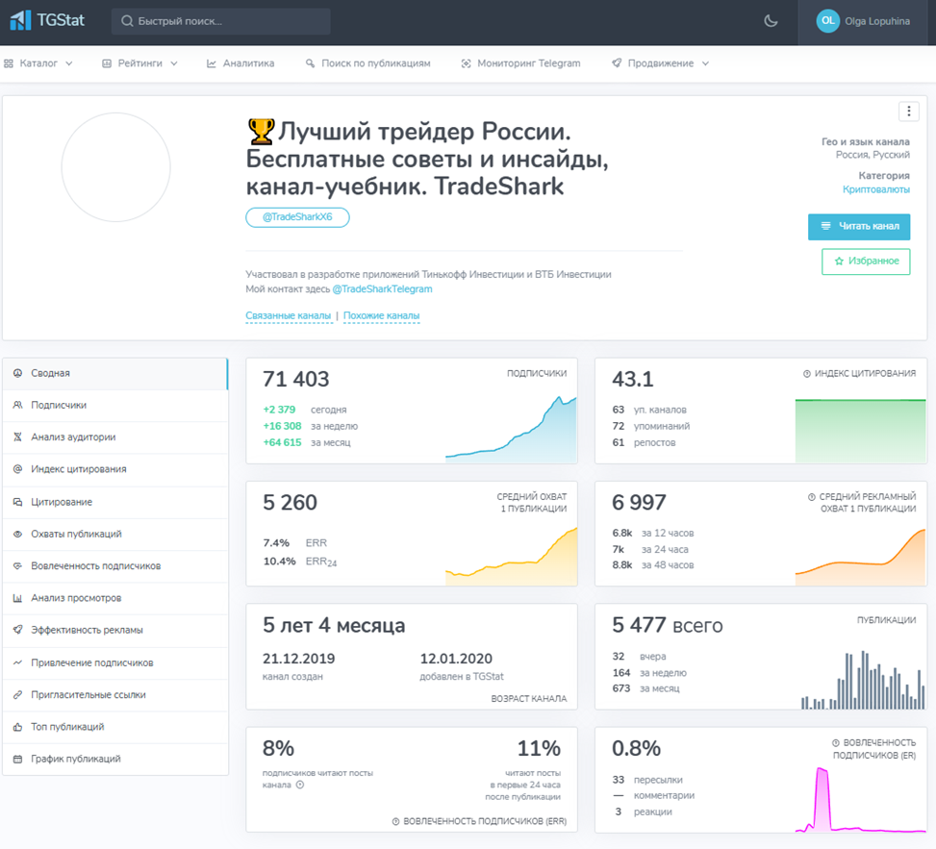
Task: Toggle dark mode moon icon
Action: click(x=771, y=21)
